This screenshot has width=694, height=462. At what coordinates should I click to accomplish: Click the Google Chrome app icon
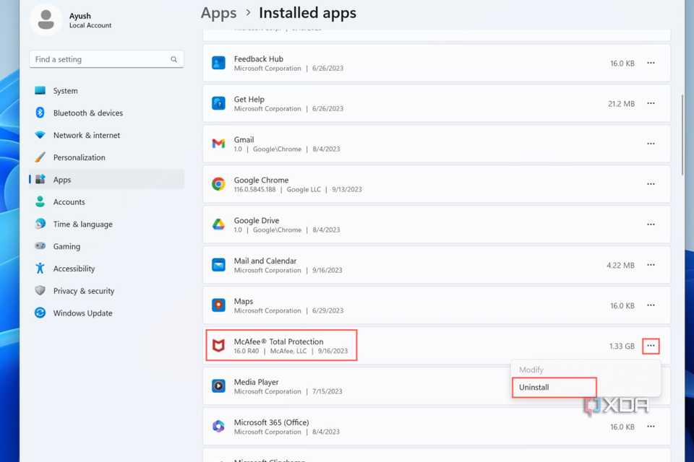pyautogui.click(x=218, y=184)
